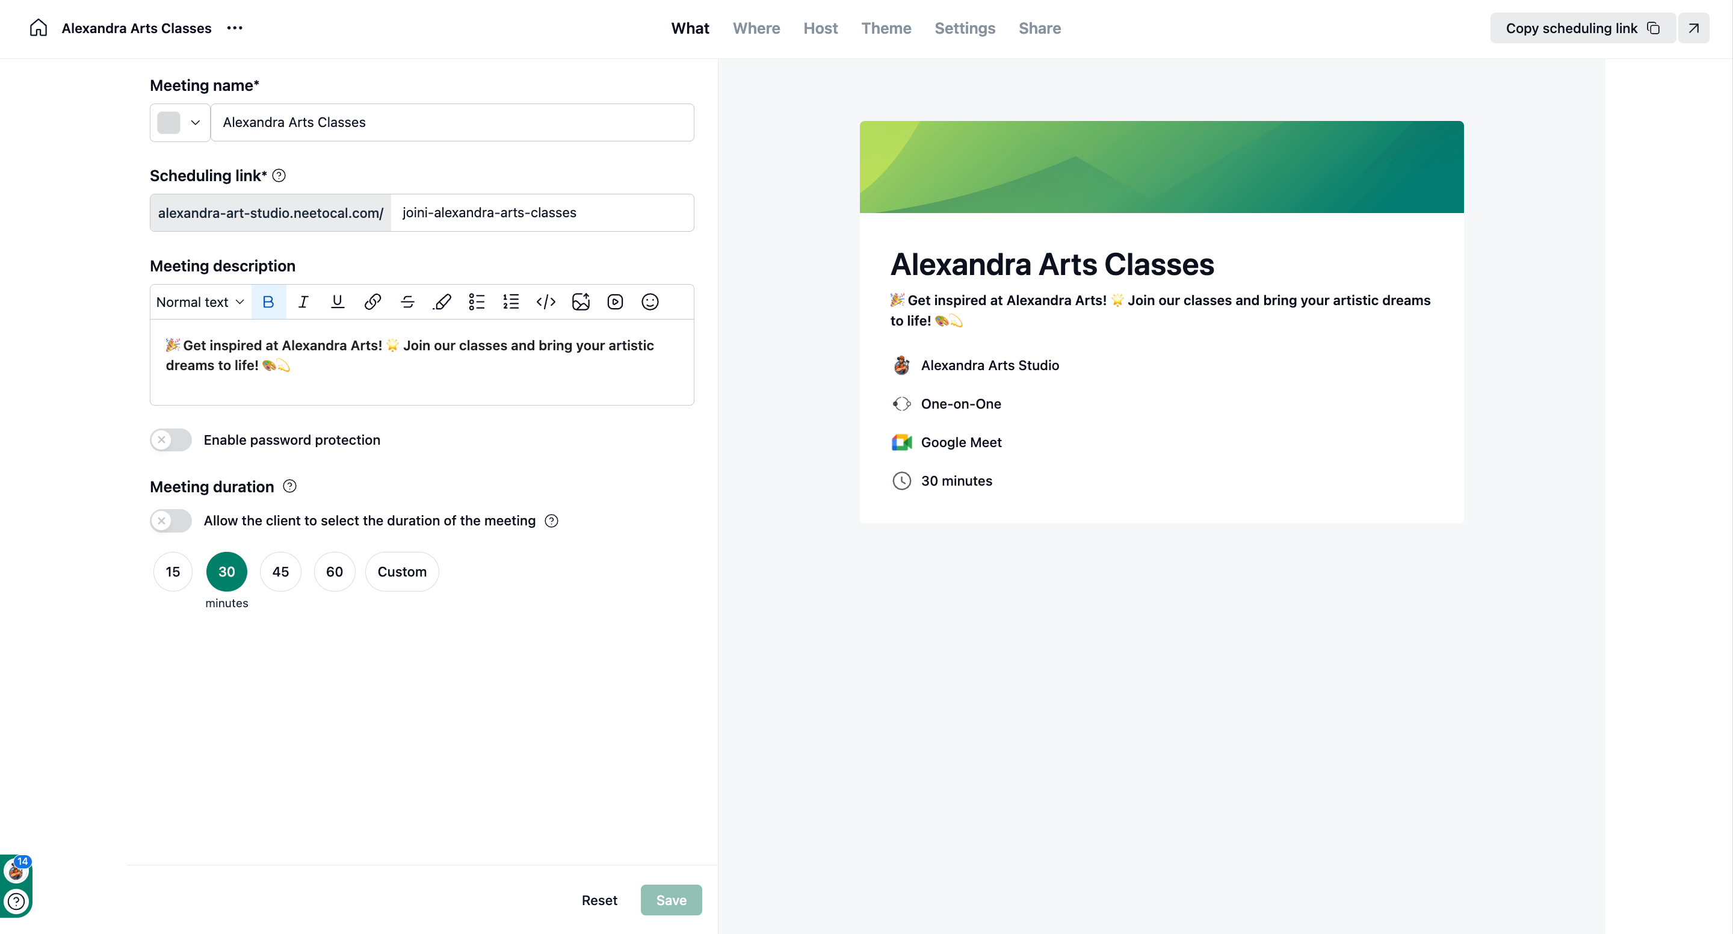This screenshot has height=934, width=1733.
Task: Select 60 minute duration
Action: [x=335, y=572]
